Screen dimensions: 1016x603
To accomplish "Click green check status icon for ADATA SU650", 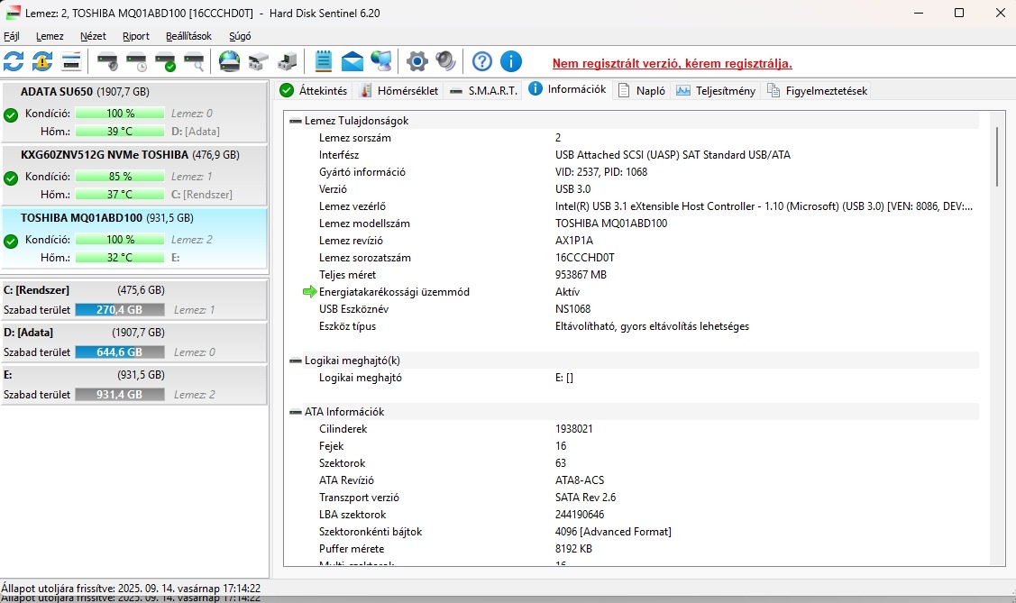I will coord(11,115).
